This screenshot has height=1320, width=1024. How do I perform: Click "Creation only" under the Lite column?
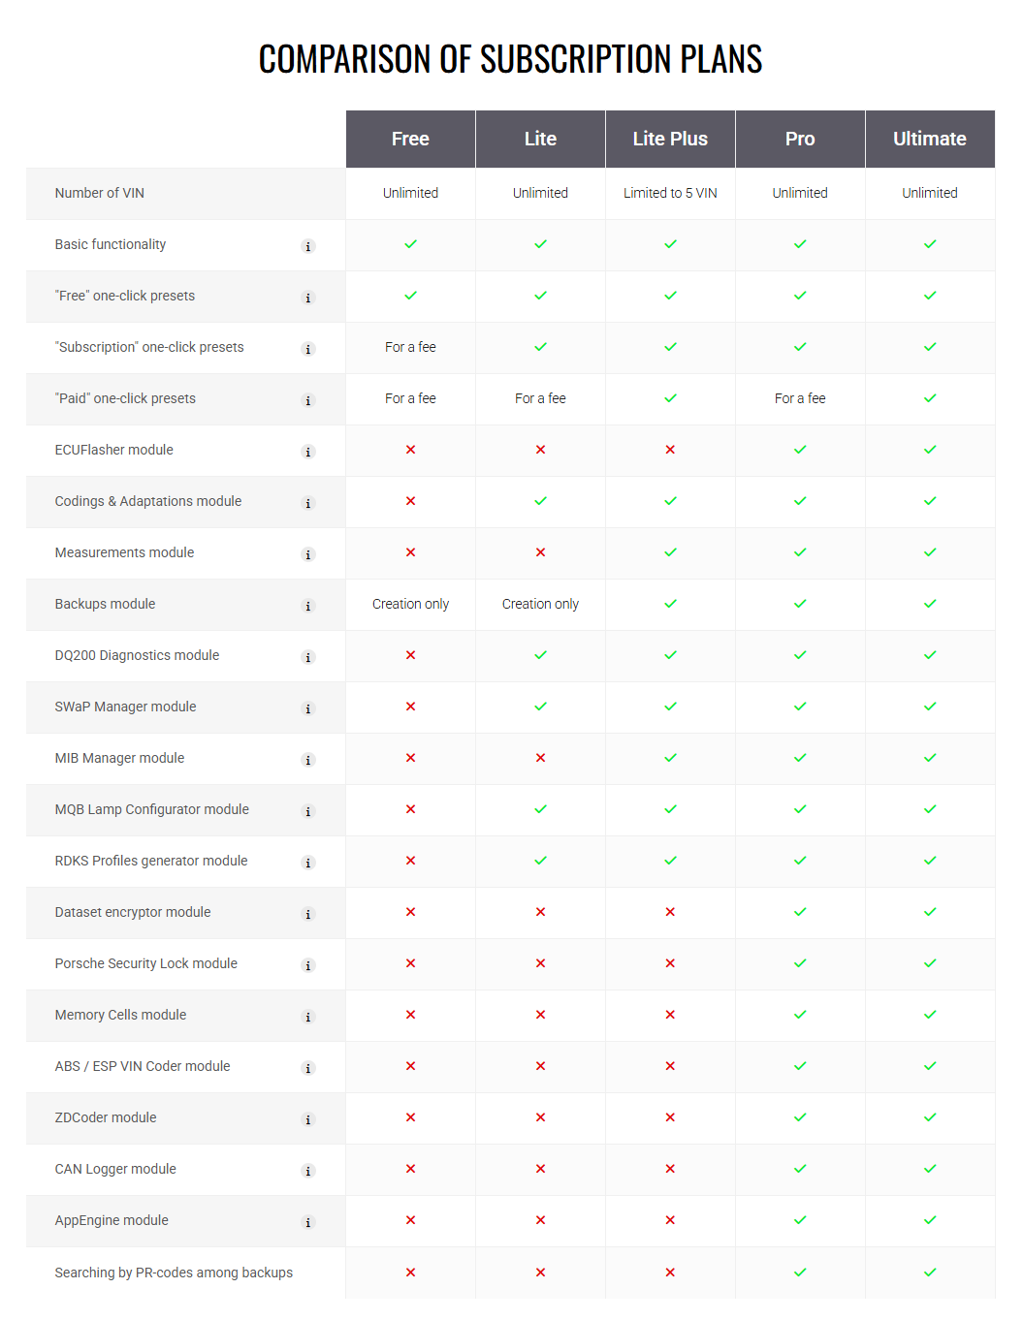pyautogui.click(x=540, y=604)
